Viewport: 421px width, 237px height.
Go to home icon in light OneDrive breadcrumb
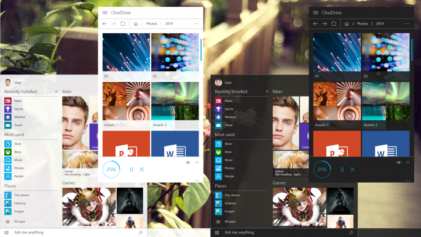point(136,23)
